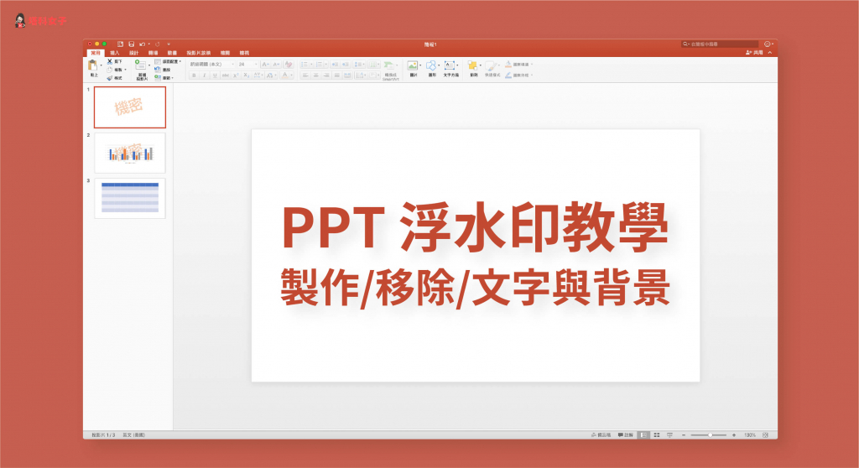
Task: Open the Insert (插入) ribbon tab
Action: click(115, 53)
